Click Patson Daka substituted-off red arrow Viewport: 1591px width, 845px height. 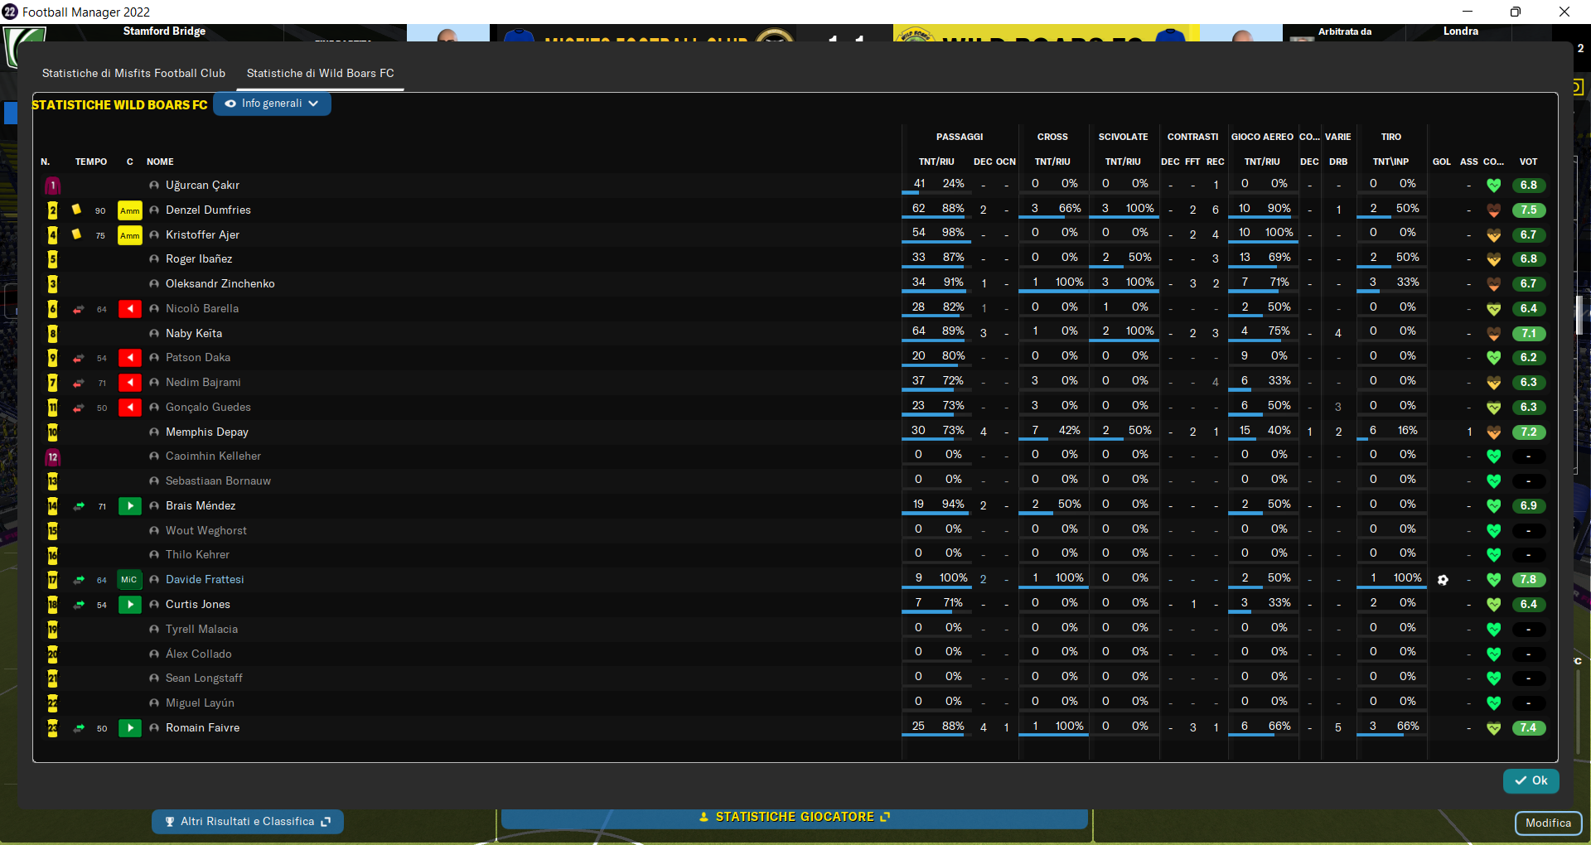tap(130, 358)
